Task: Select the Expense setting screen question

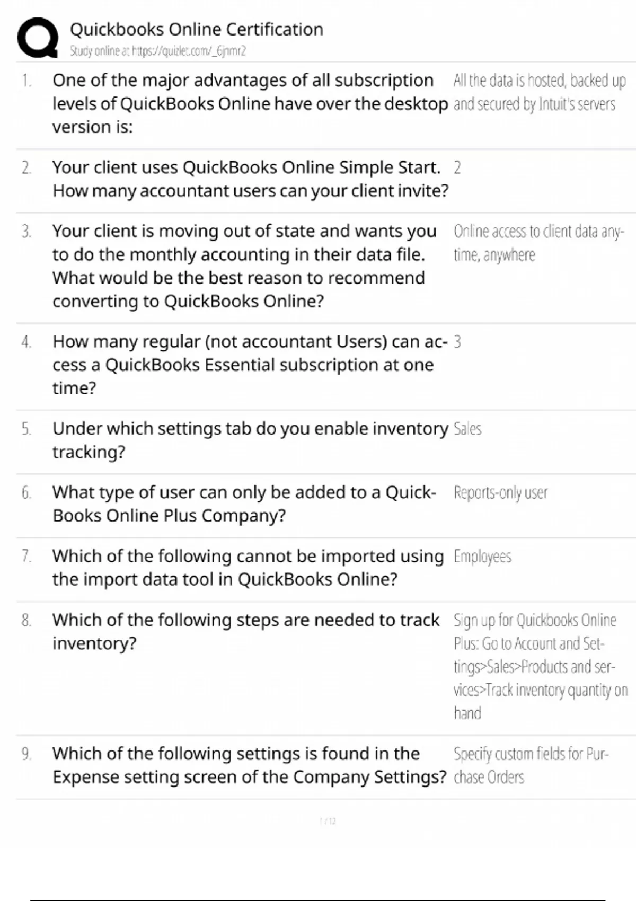Action: pyautogui.click(x=249, y=765)
